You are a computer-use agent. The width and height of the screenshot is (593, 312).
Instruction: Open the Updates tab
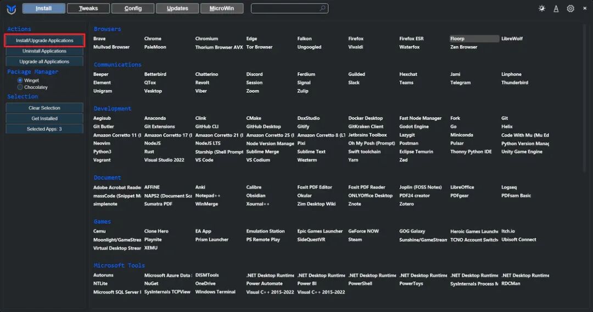(177, 8)
